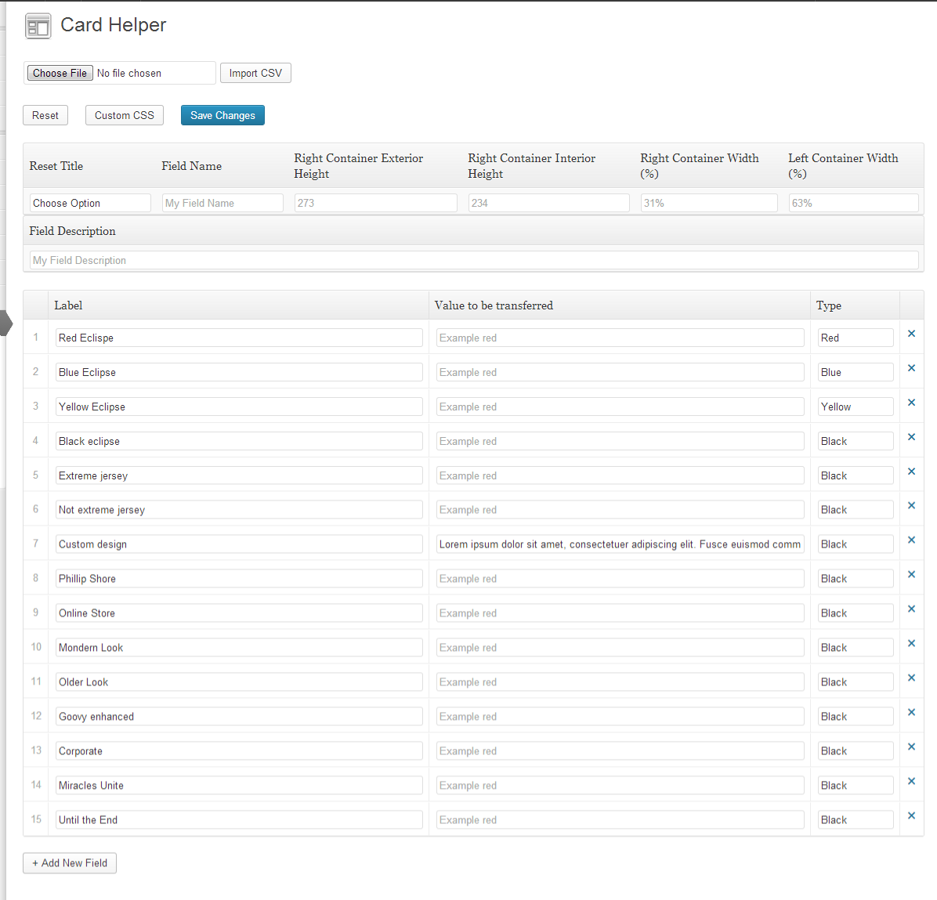
Task: Focus the Right Container Width field
Action: (709, 203)
